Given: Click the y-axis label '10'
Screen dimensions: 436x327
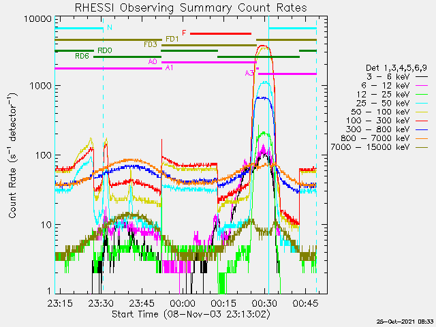Looking at the screenshot, I should pyautogui.click(x=46, y=224).
